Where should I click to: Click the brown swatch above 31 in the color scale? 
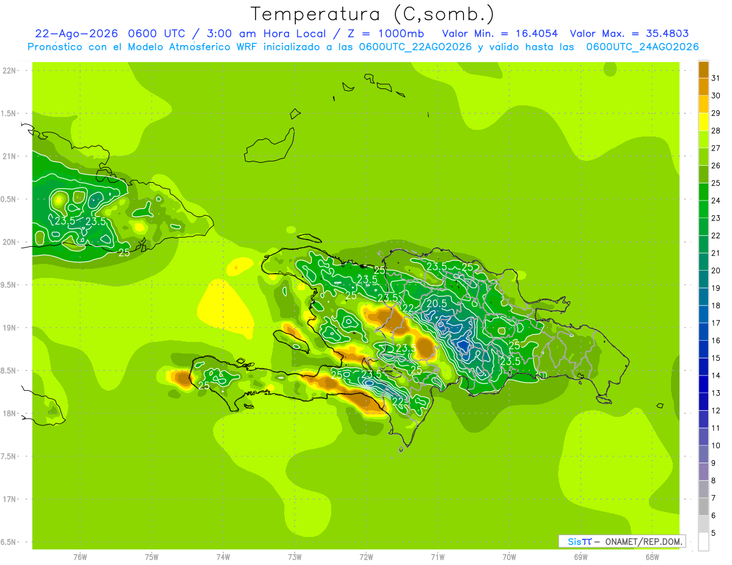(x=703, y=69)
